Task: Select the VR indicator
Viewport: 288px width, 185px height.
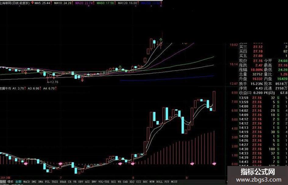Action: [x=75, y=182]
